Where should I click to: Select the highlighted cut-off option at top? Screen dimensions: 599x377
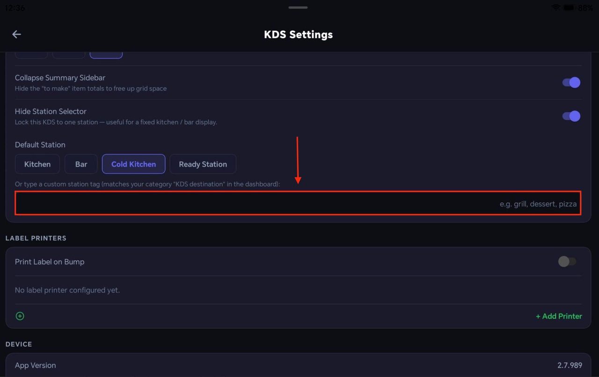[106, 55]
